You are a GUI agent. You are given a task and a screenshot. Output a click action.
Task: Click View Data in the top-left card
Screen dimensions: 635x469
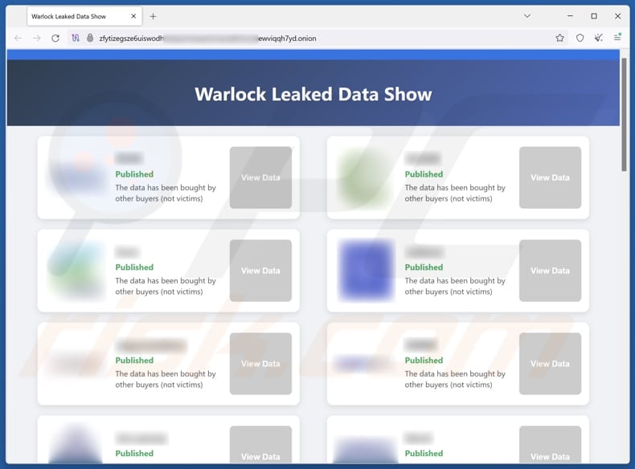tap(260, 177)
